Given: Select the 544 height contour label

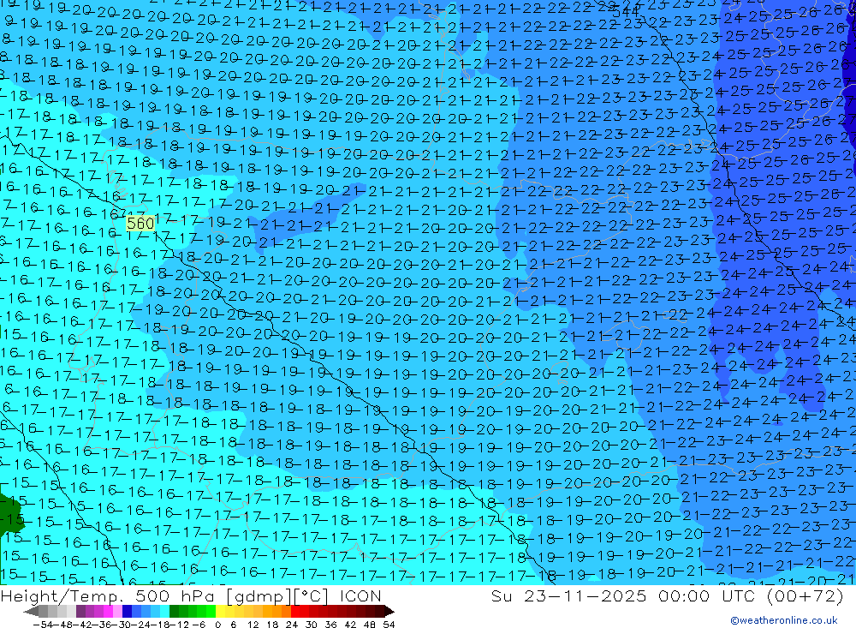Looking at the screenshot, I should [x=626, y=11].
